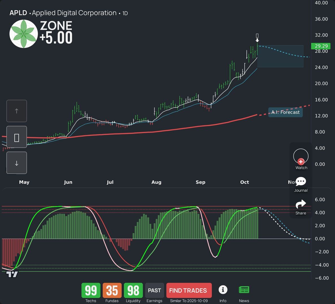This screenshot has width=335, height=304.
Task: Click the Fundas score 35 badge
Action: tap(112, 290)
